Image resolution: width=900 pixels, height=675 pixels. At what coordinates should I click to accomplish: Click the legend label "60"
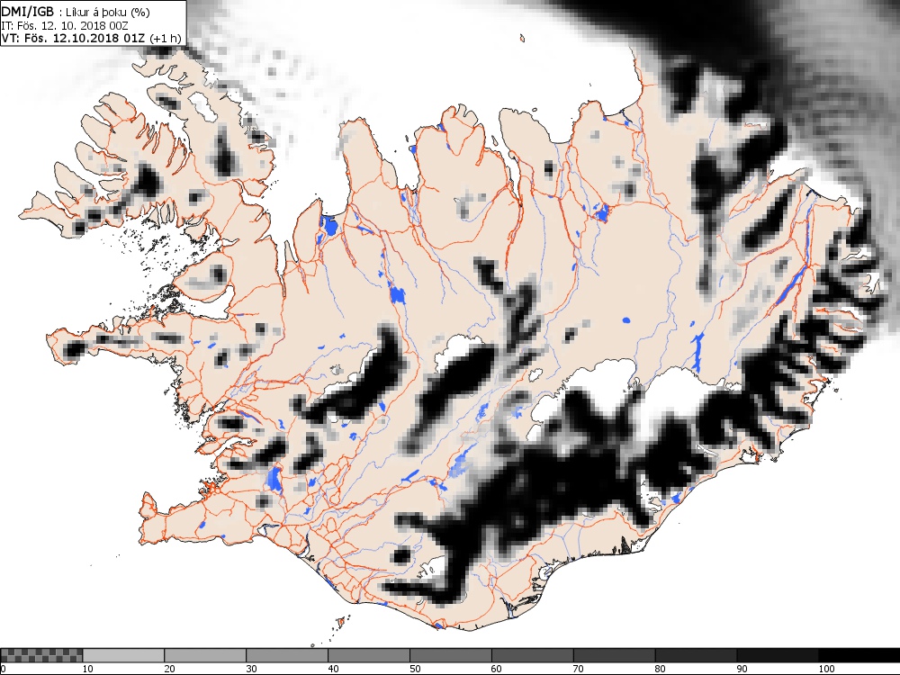coord(497,669)
